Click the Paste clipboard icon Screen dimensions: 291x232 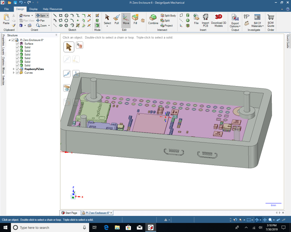pos(6,19)
